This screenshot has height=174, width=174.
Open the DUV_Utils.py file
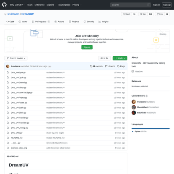[x=17, y=133]
